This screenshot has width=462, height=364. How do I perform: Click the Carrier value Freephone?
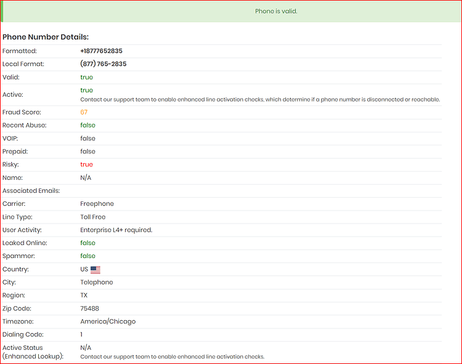coord(97,204)
